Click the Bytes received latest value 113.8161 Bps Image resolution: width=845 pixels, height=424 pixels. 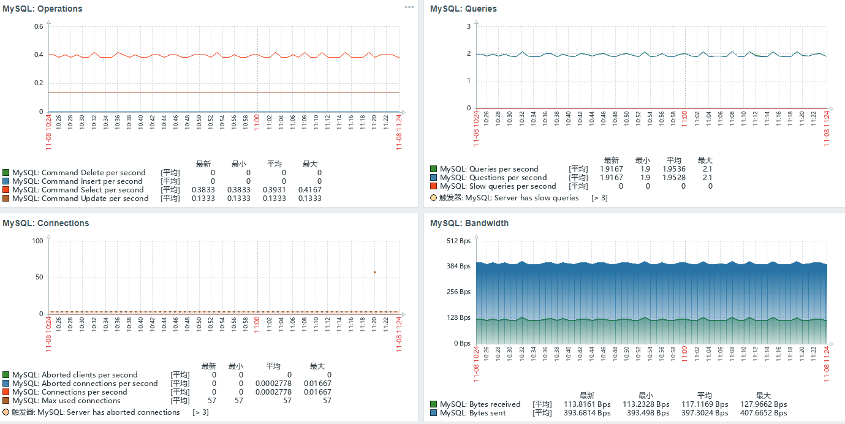point(586,404)
